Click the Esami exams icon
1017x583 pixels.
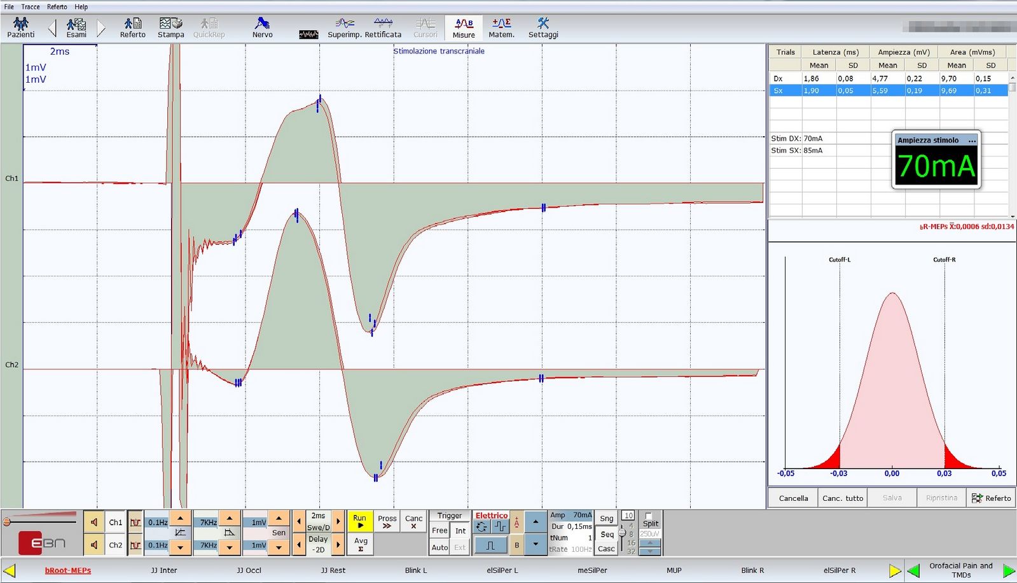(x=76, y=27)
